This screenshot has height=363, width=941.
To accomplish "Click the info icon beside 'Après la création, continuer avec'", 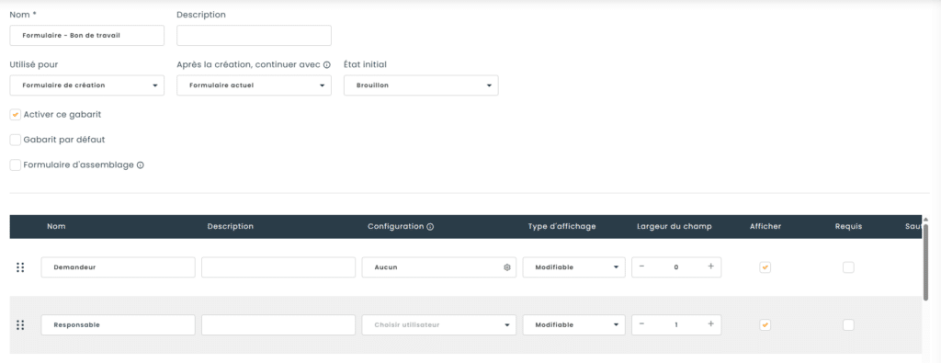I will tap(326, 65).
